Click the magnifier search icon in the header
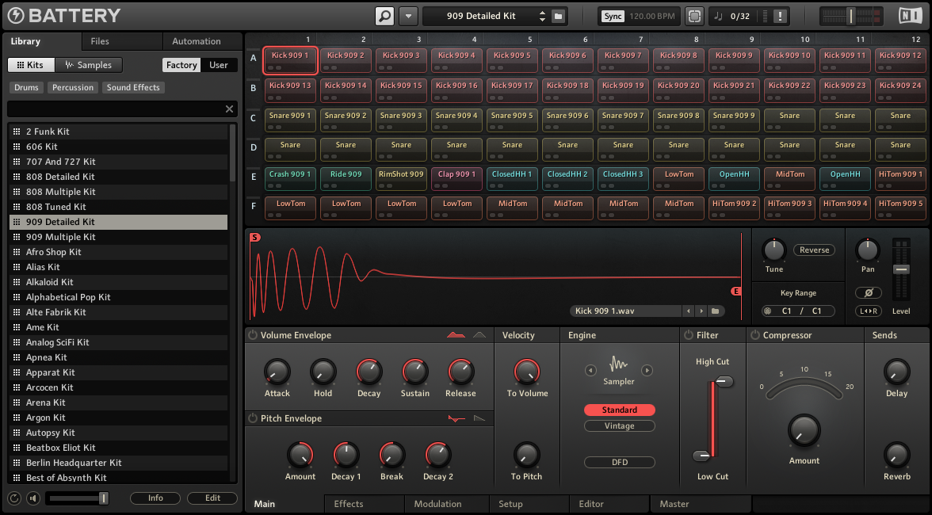 point(384,16)
